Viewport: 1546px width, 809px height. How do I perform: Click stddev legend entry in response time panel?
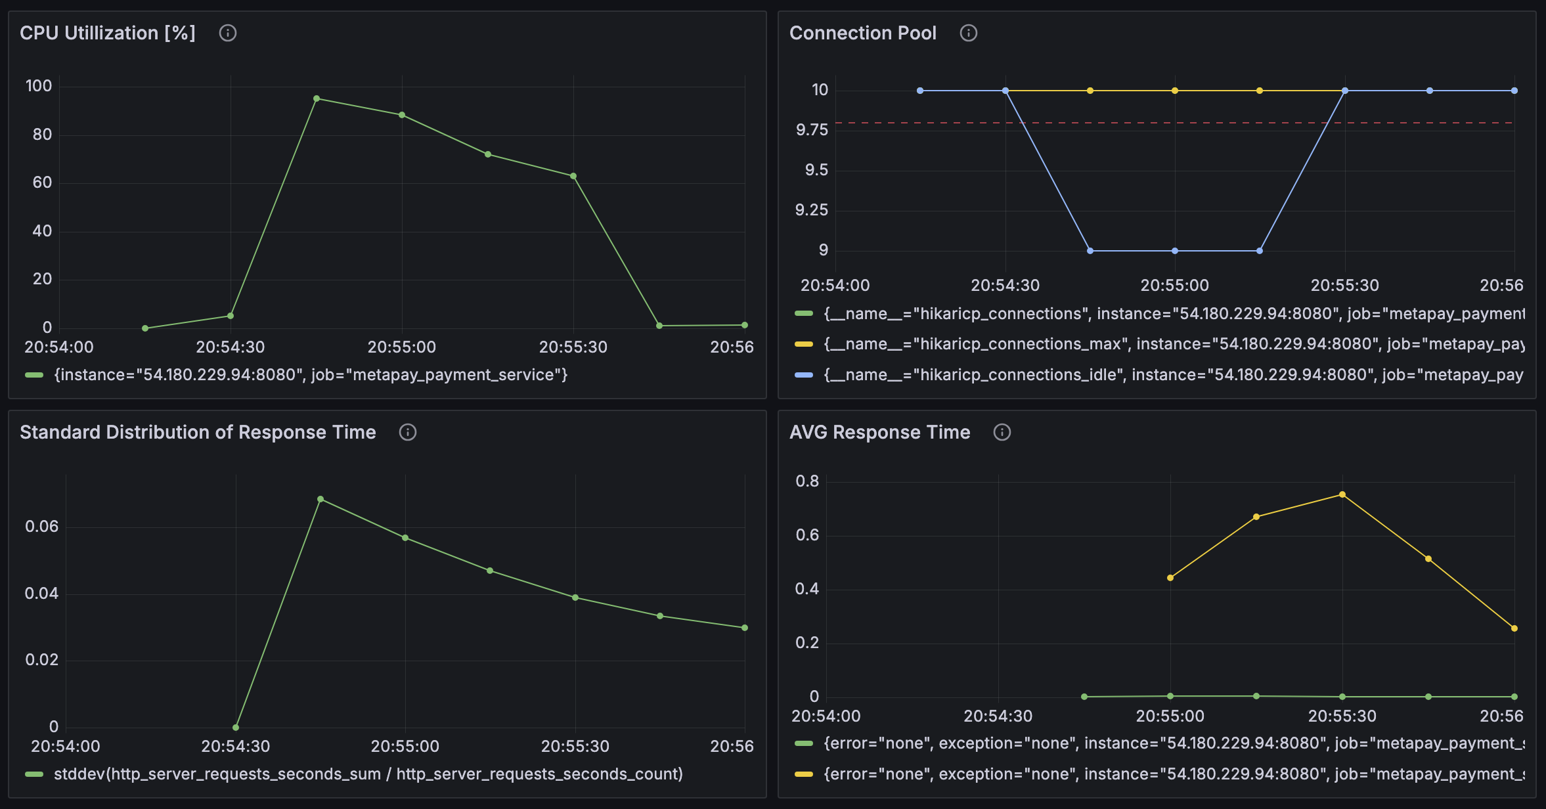pos(368,774)
